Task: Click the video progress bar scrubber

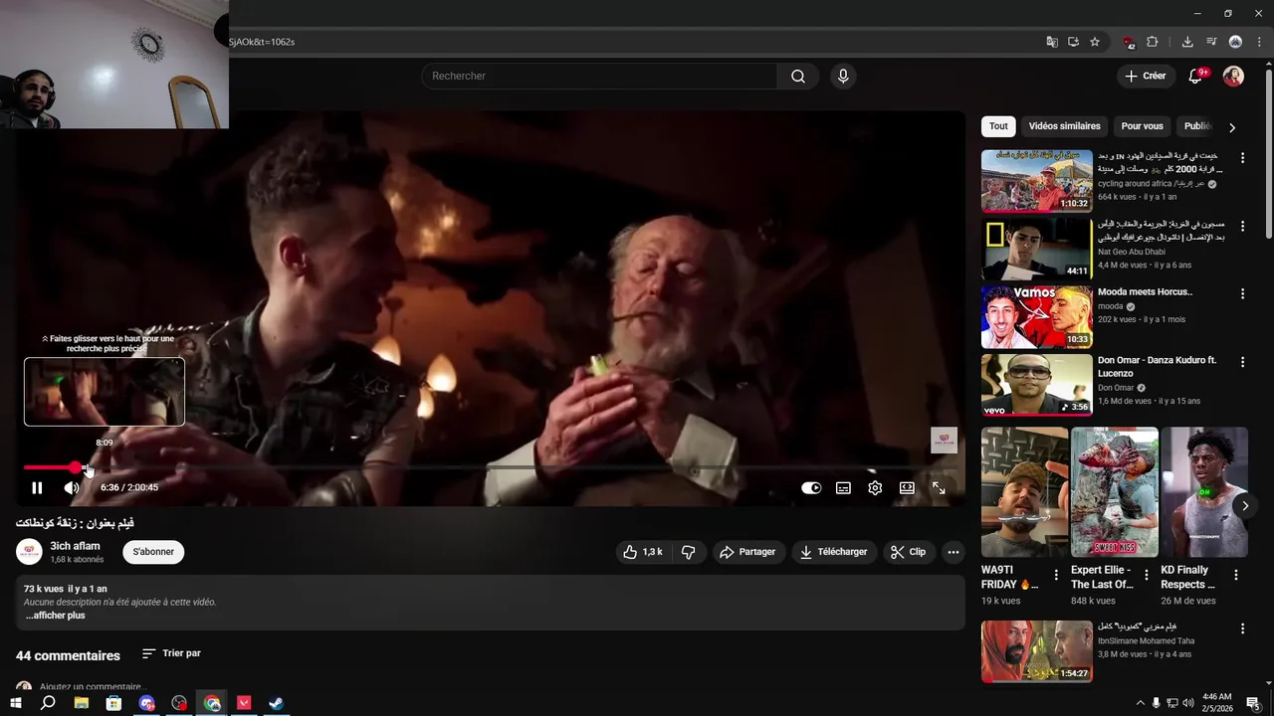Action: 77,467
